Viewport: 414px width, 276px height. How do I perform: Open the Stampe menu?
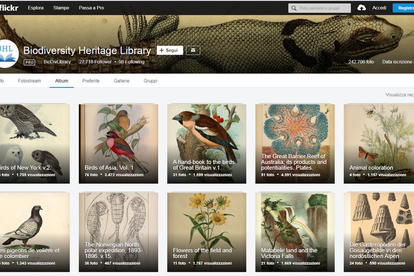point(61,8)
